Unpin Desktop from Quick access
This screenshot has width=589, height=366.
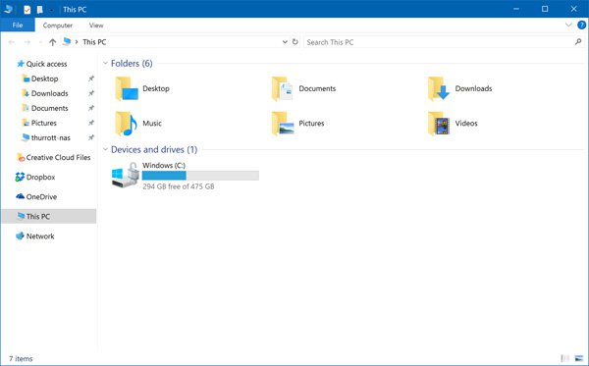coord(91,78)
